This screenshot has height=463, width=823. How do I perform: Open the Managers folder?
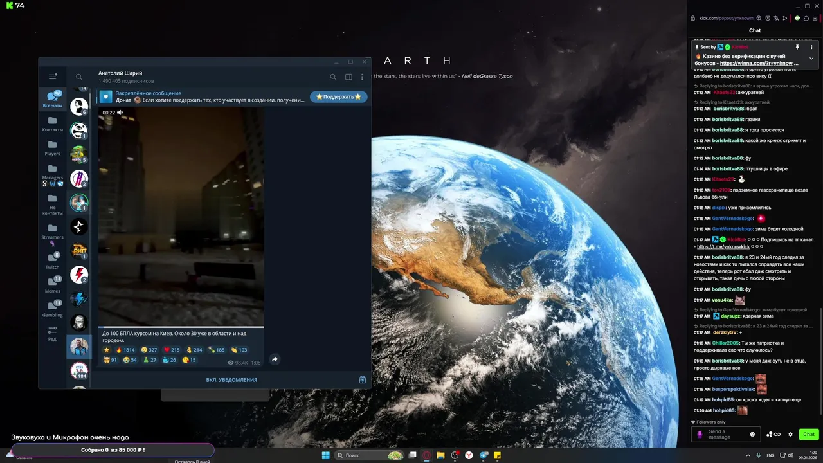tap(53, 176)
